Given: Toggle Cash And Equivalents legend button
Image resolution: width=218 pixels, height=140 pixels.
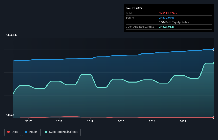Looking at the screenshot, I should coord(61,132).
